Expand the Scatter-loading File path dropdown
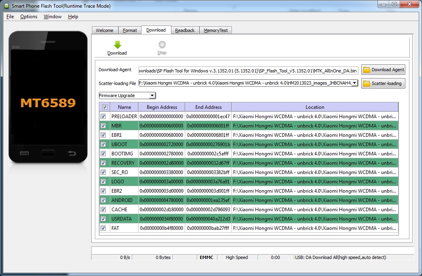 pos(355,83)
